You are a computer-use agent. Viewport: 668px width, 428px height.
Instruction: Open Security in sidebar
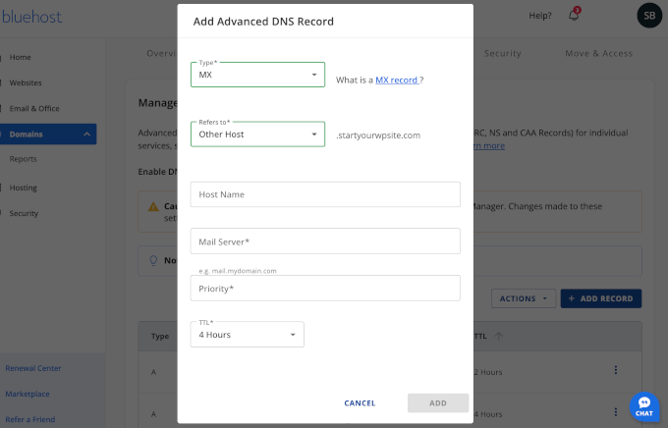click(24, 213)
